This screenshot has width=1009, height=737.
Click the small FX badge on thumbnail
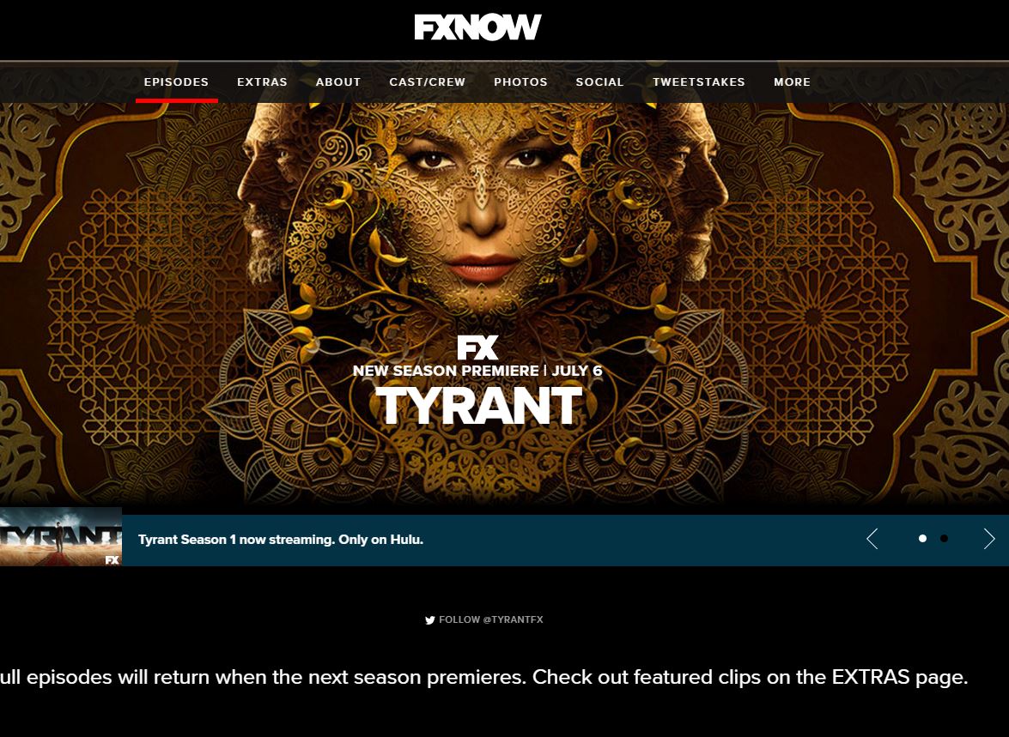pos(112,559)
